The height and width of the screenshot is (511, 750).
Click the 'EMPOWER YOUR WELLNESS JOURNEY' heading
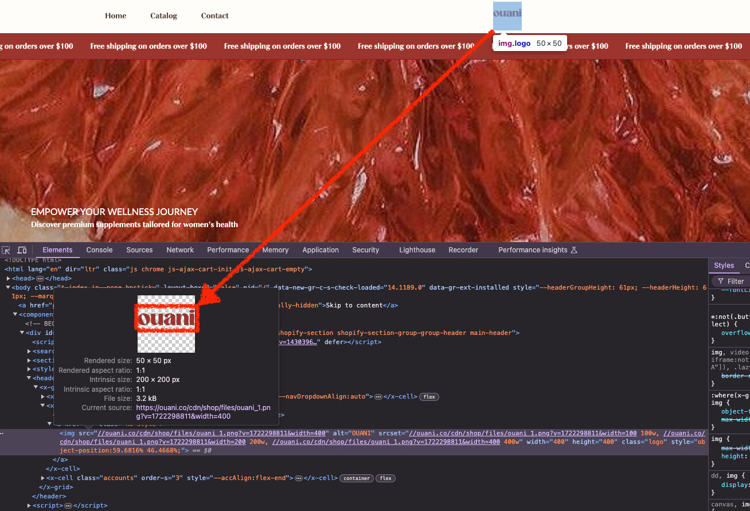[x=115, y=212]
